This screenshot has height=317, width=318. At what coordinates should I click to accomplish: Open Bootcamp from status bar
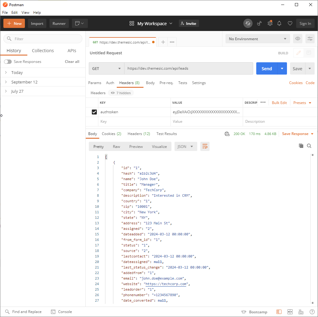coord(254,312)
